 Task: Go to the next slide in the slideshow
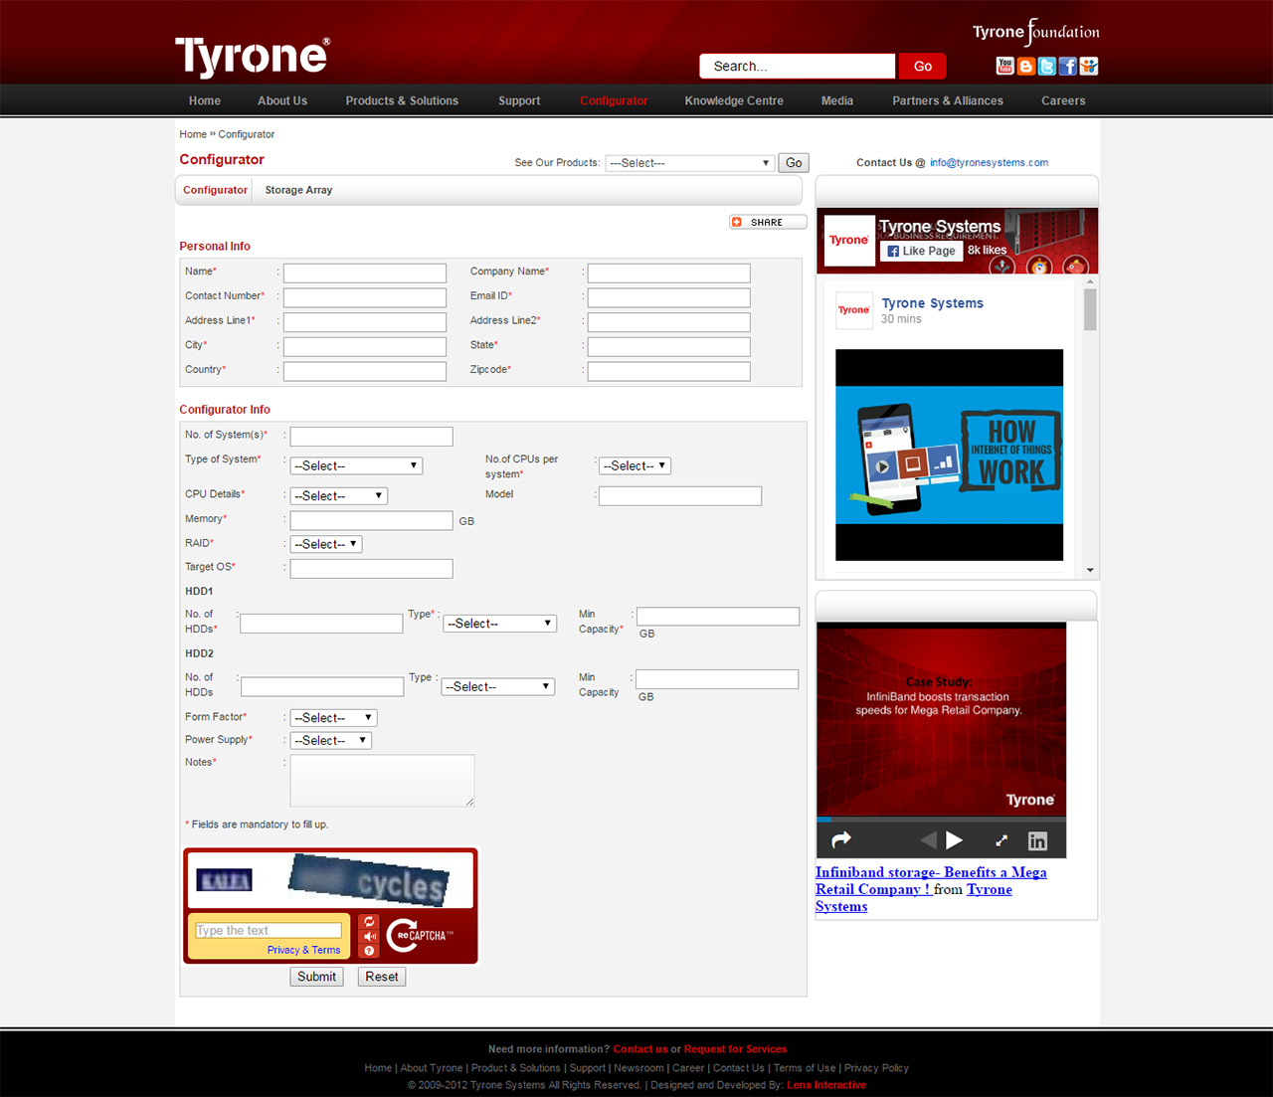coord(955,840)
